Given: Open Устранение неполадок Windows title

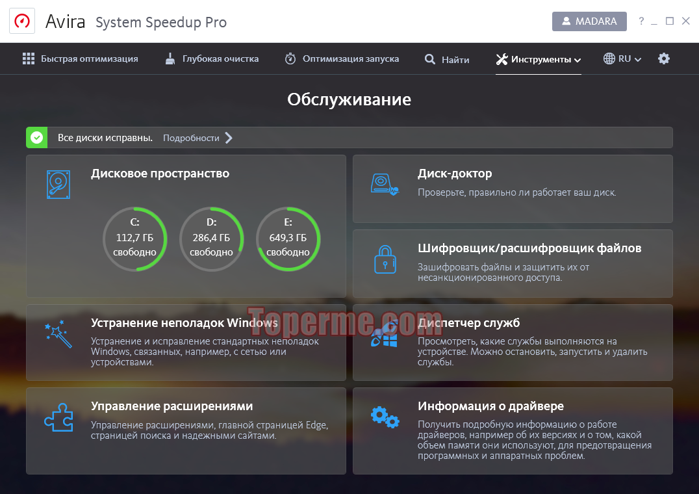Looking at the screenshot, I should [184, 322].
